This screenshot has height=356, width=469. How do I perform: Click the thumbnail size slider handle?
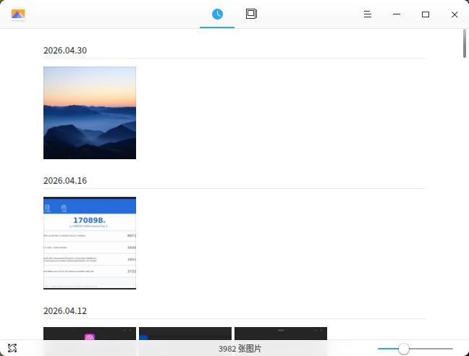403,349
